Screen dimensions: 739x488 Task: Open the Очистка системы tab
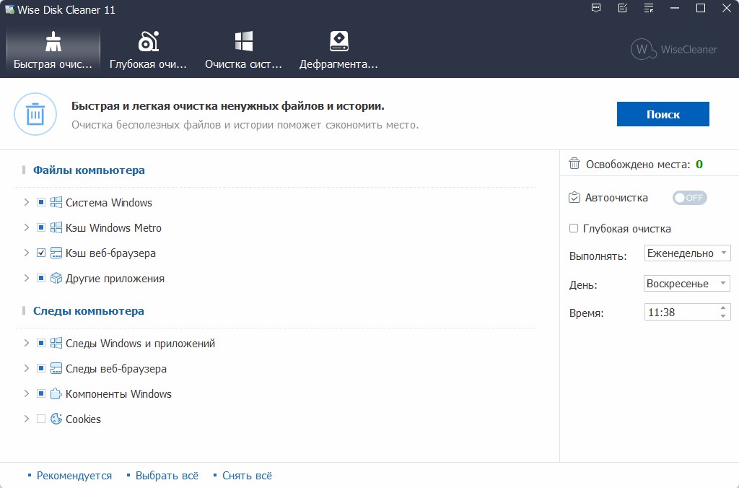click(243, 51)
